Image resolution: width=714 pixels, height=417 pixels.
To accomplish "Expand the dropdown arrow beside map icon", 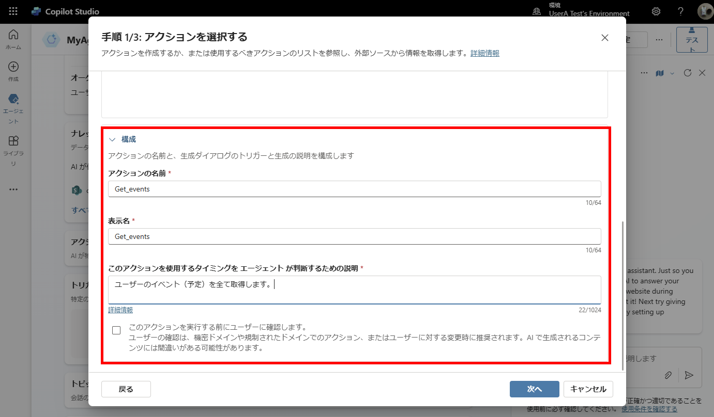I will (672, 73).
